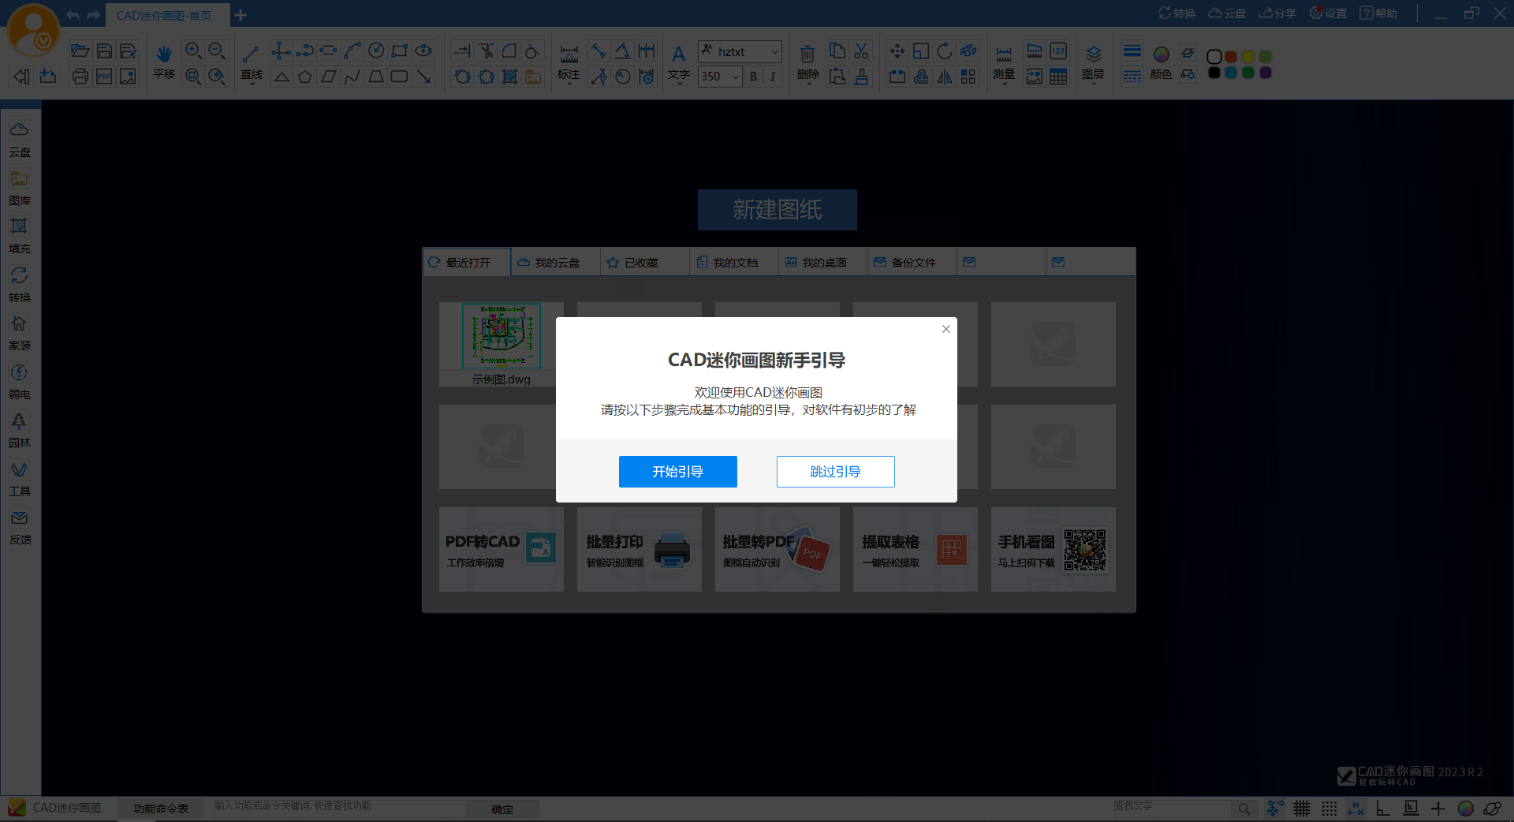Expand the Measure (测量) dropdown arrow

[1004, 84]
